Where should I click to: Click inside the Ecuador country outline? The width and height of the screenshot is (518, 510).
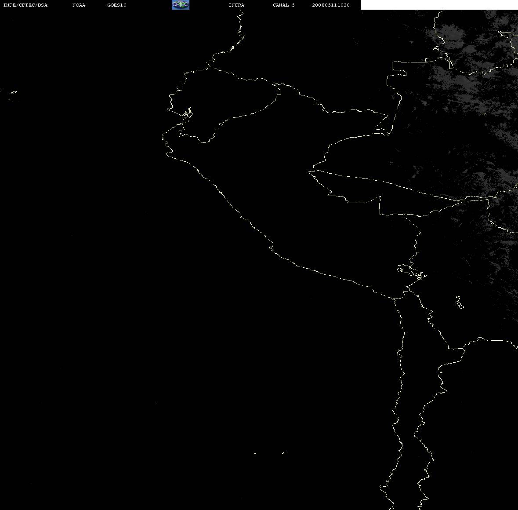point(225,99)
